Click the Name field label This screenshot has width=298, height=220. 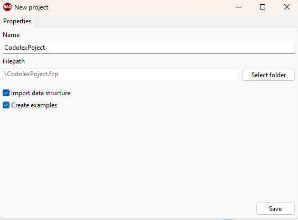(x=11, y=35)
